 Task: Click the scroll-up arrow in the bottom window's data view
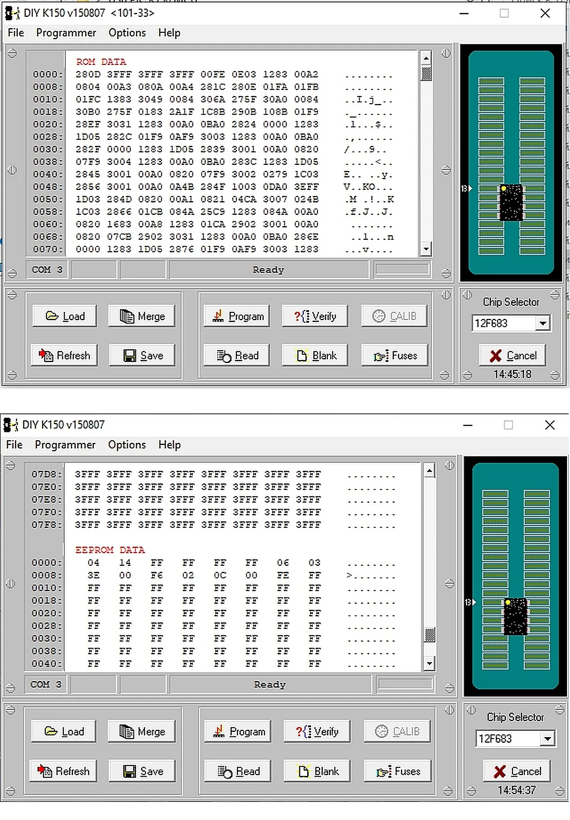tap(429, 471)
